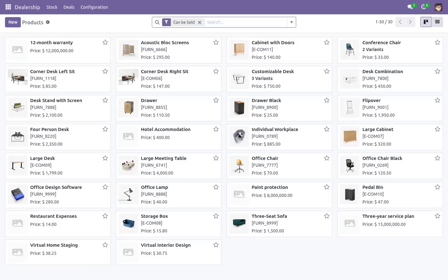Open the Stock menu

coord(52,7)
